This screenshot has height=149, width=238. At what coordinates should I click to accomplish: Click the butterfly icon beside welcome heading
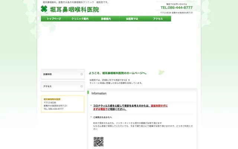161,72
